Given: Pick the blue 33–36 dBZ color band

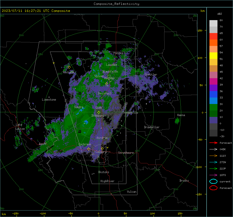Looking at the screenshot, I should click(213, 94).
